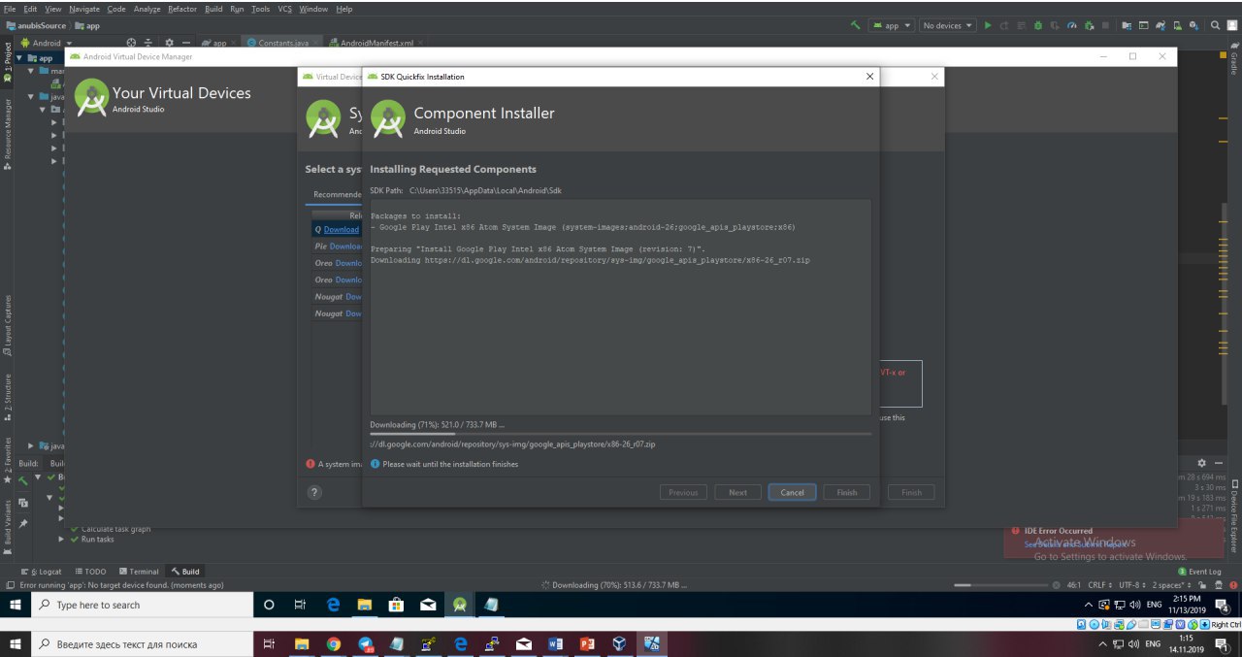Viewport: 1242px width, 657px height.
Task: Open the Terminal tool window tab
Action: [139, 572]
